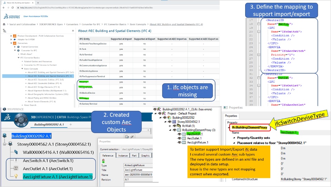Select the Properties tab in IFC viewer

231,116
